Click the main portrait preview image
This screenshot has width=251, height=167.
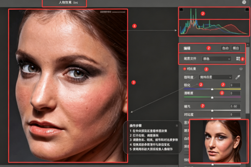68,86
